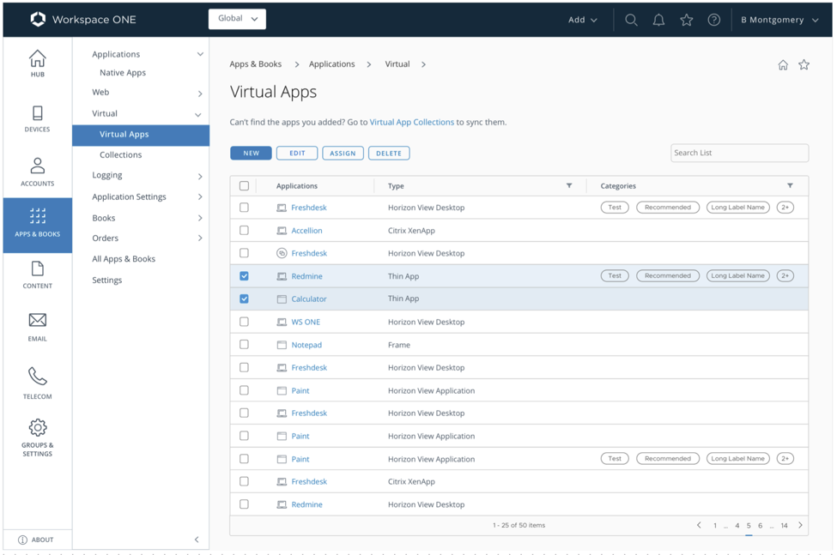Collapse the secondary navigation panel

click(x=197, y=540)
